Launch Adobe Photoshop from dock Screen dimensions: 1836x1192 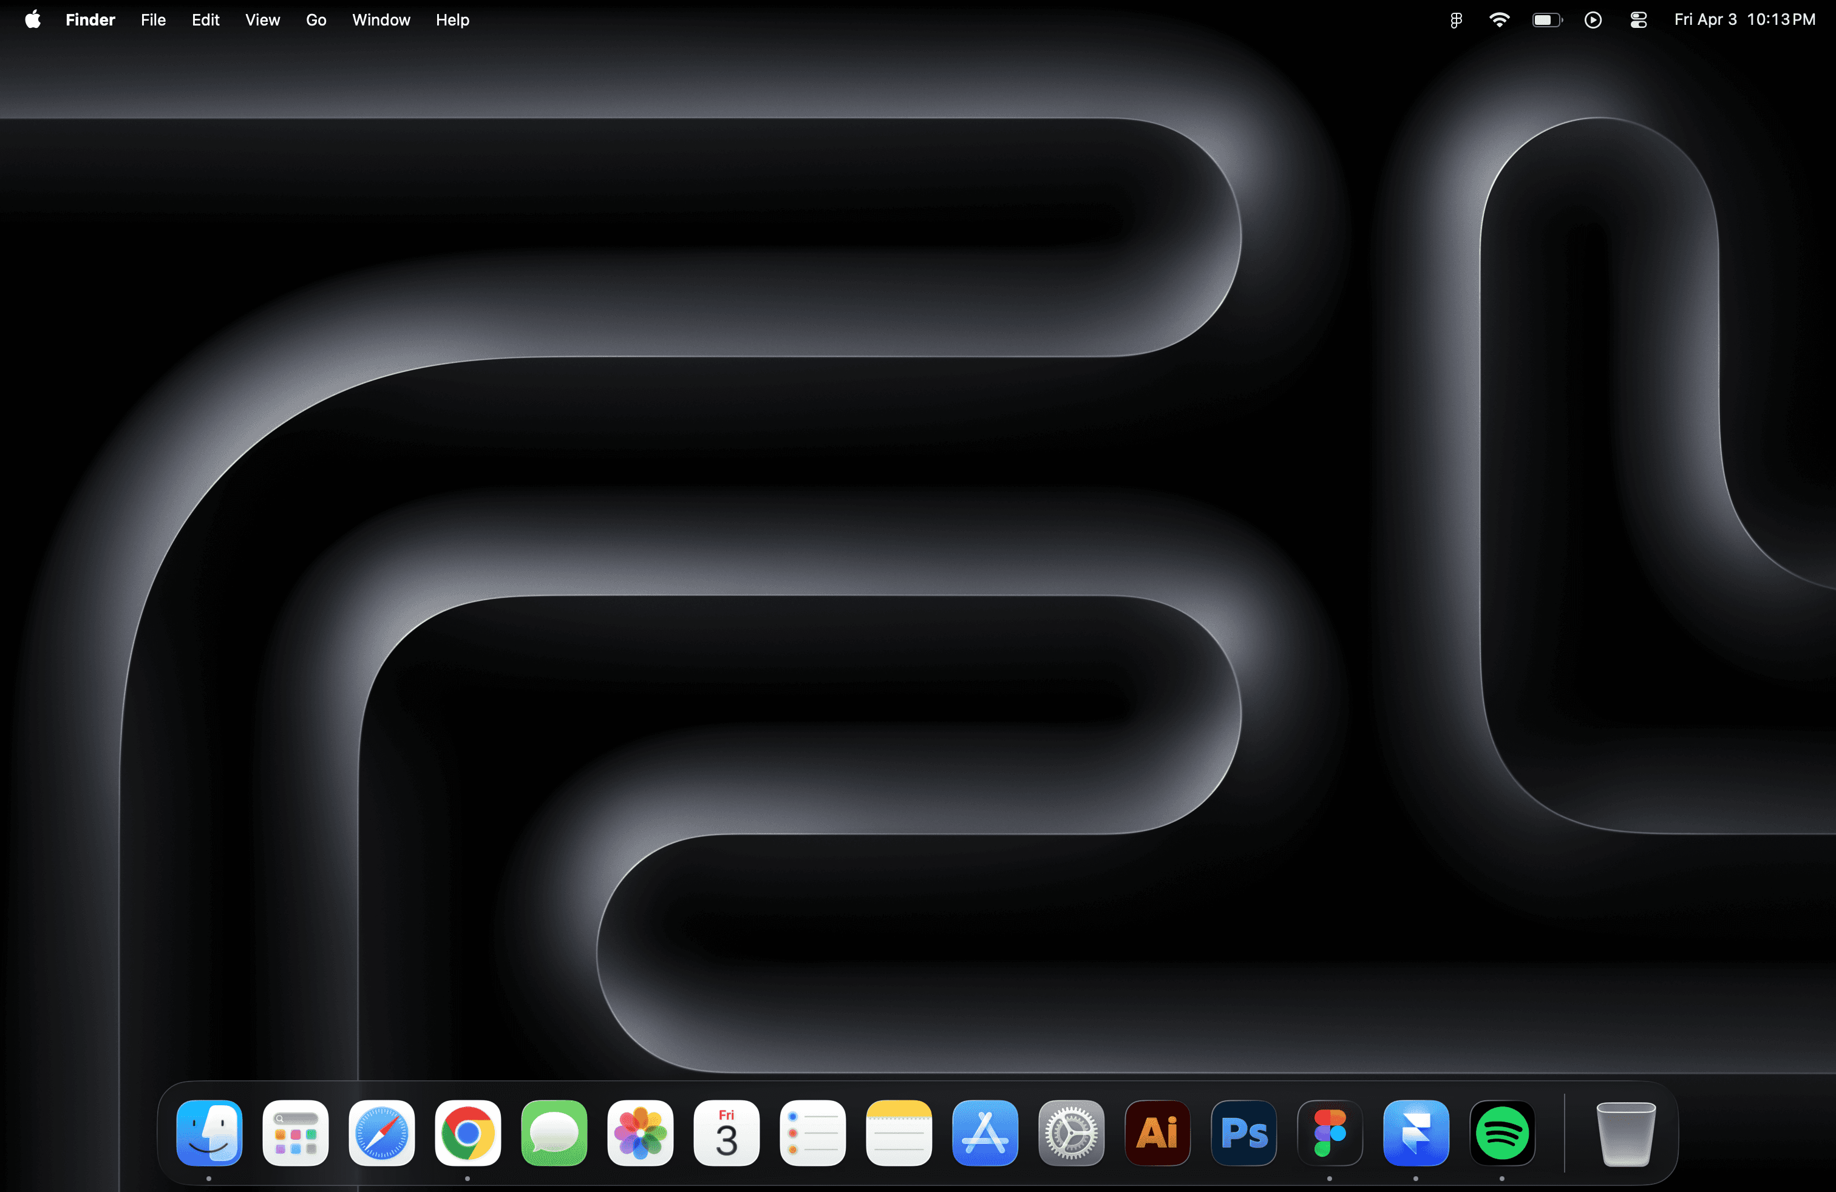(x=1243, y=1133)
